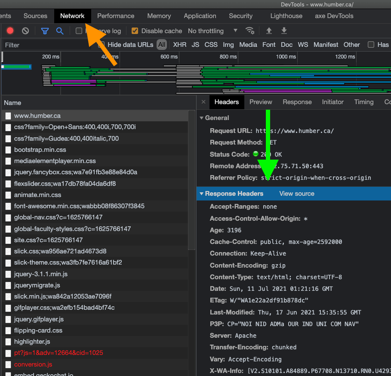Collapse the Response Headers section
Screen dimensions: 391x376
[235, 194]
